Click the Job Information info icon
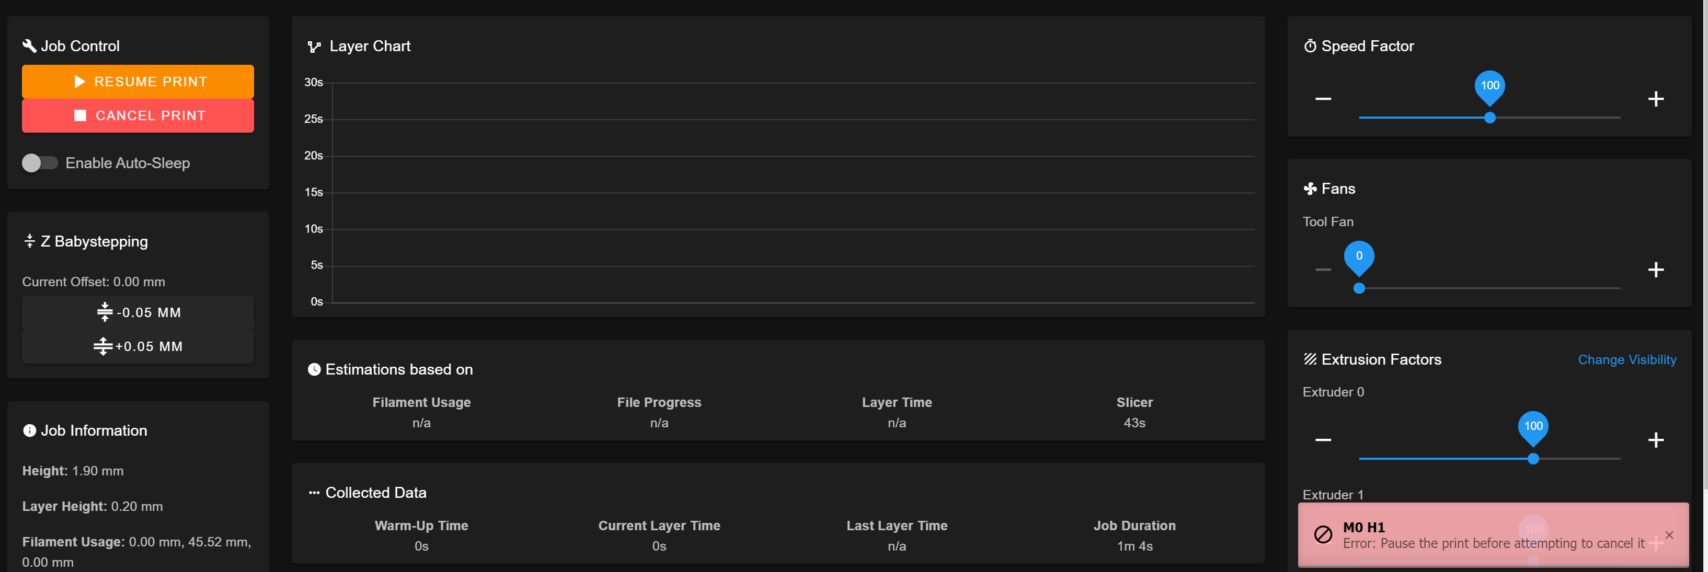 pyautogui.click(x=29, y=431)
